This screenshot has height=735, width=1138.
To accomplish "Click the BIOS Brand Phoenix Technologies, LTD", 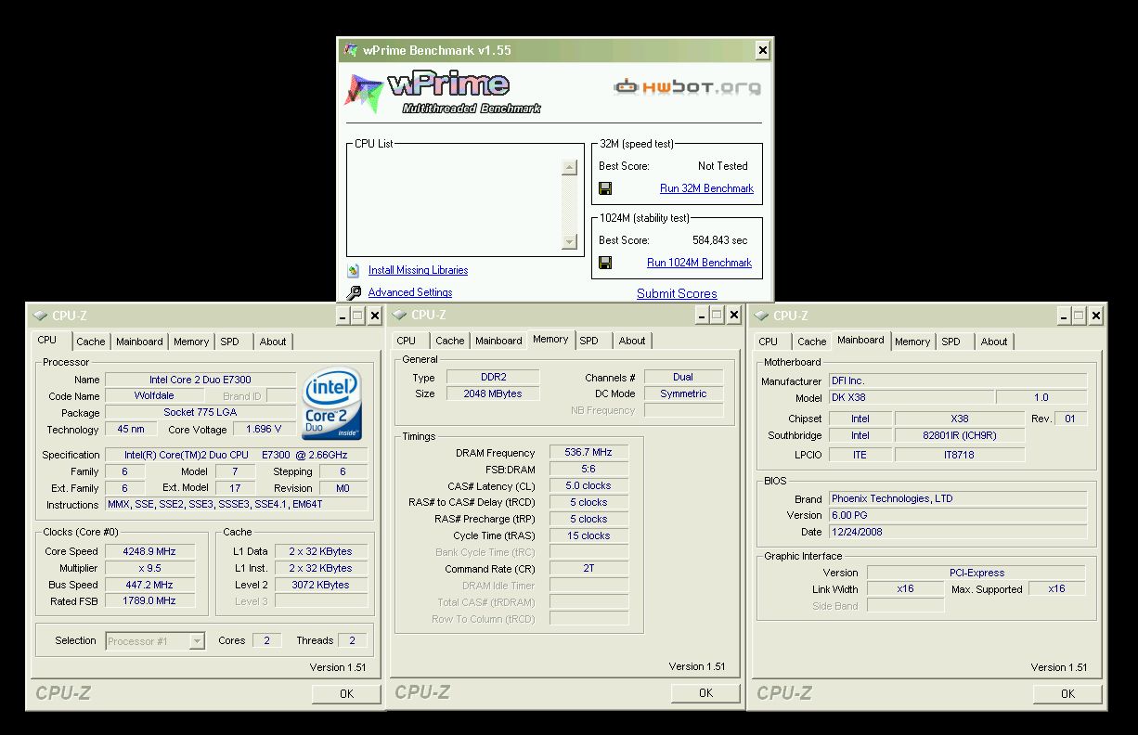I will pyautogui.click(x=957, y=498).
